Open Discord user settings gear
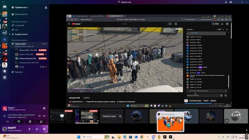Screen dimensions: 249x140 point(44,129)
